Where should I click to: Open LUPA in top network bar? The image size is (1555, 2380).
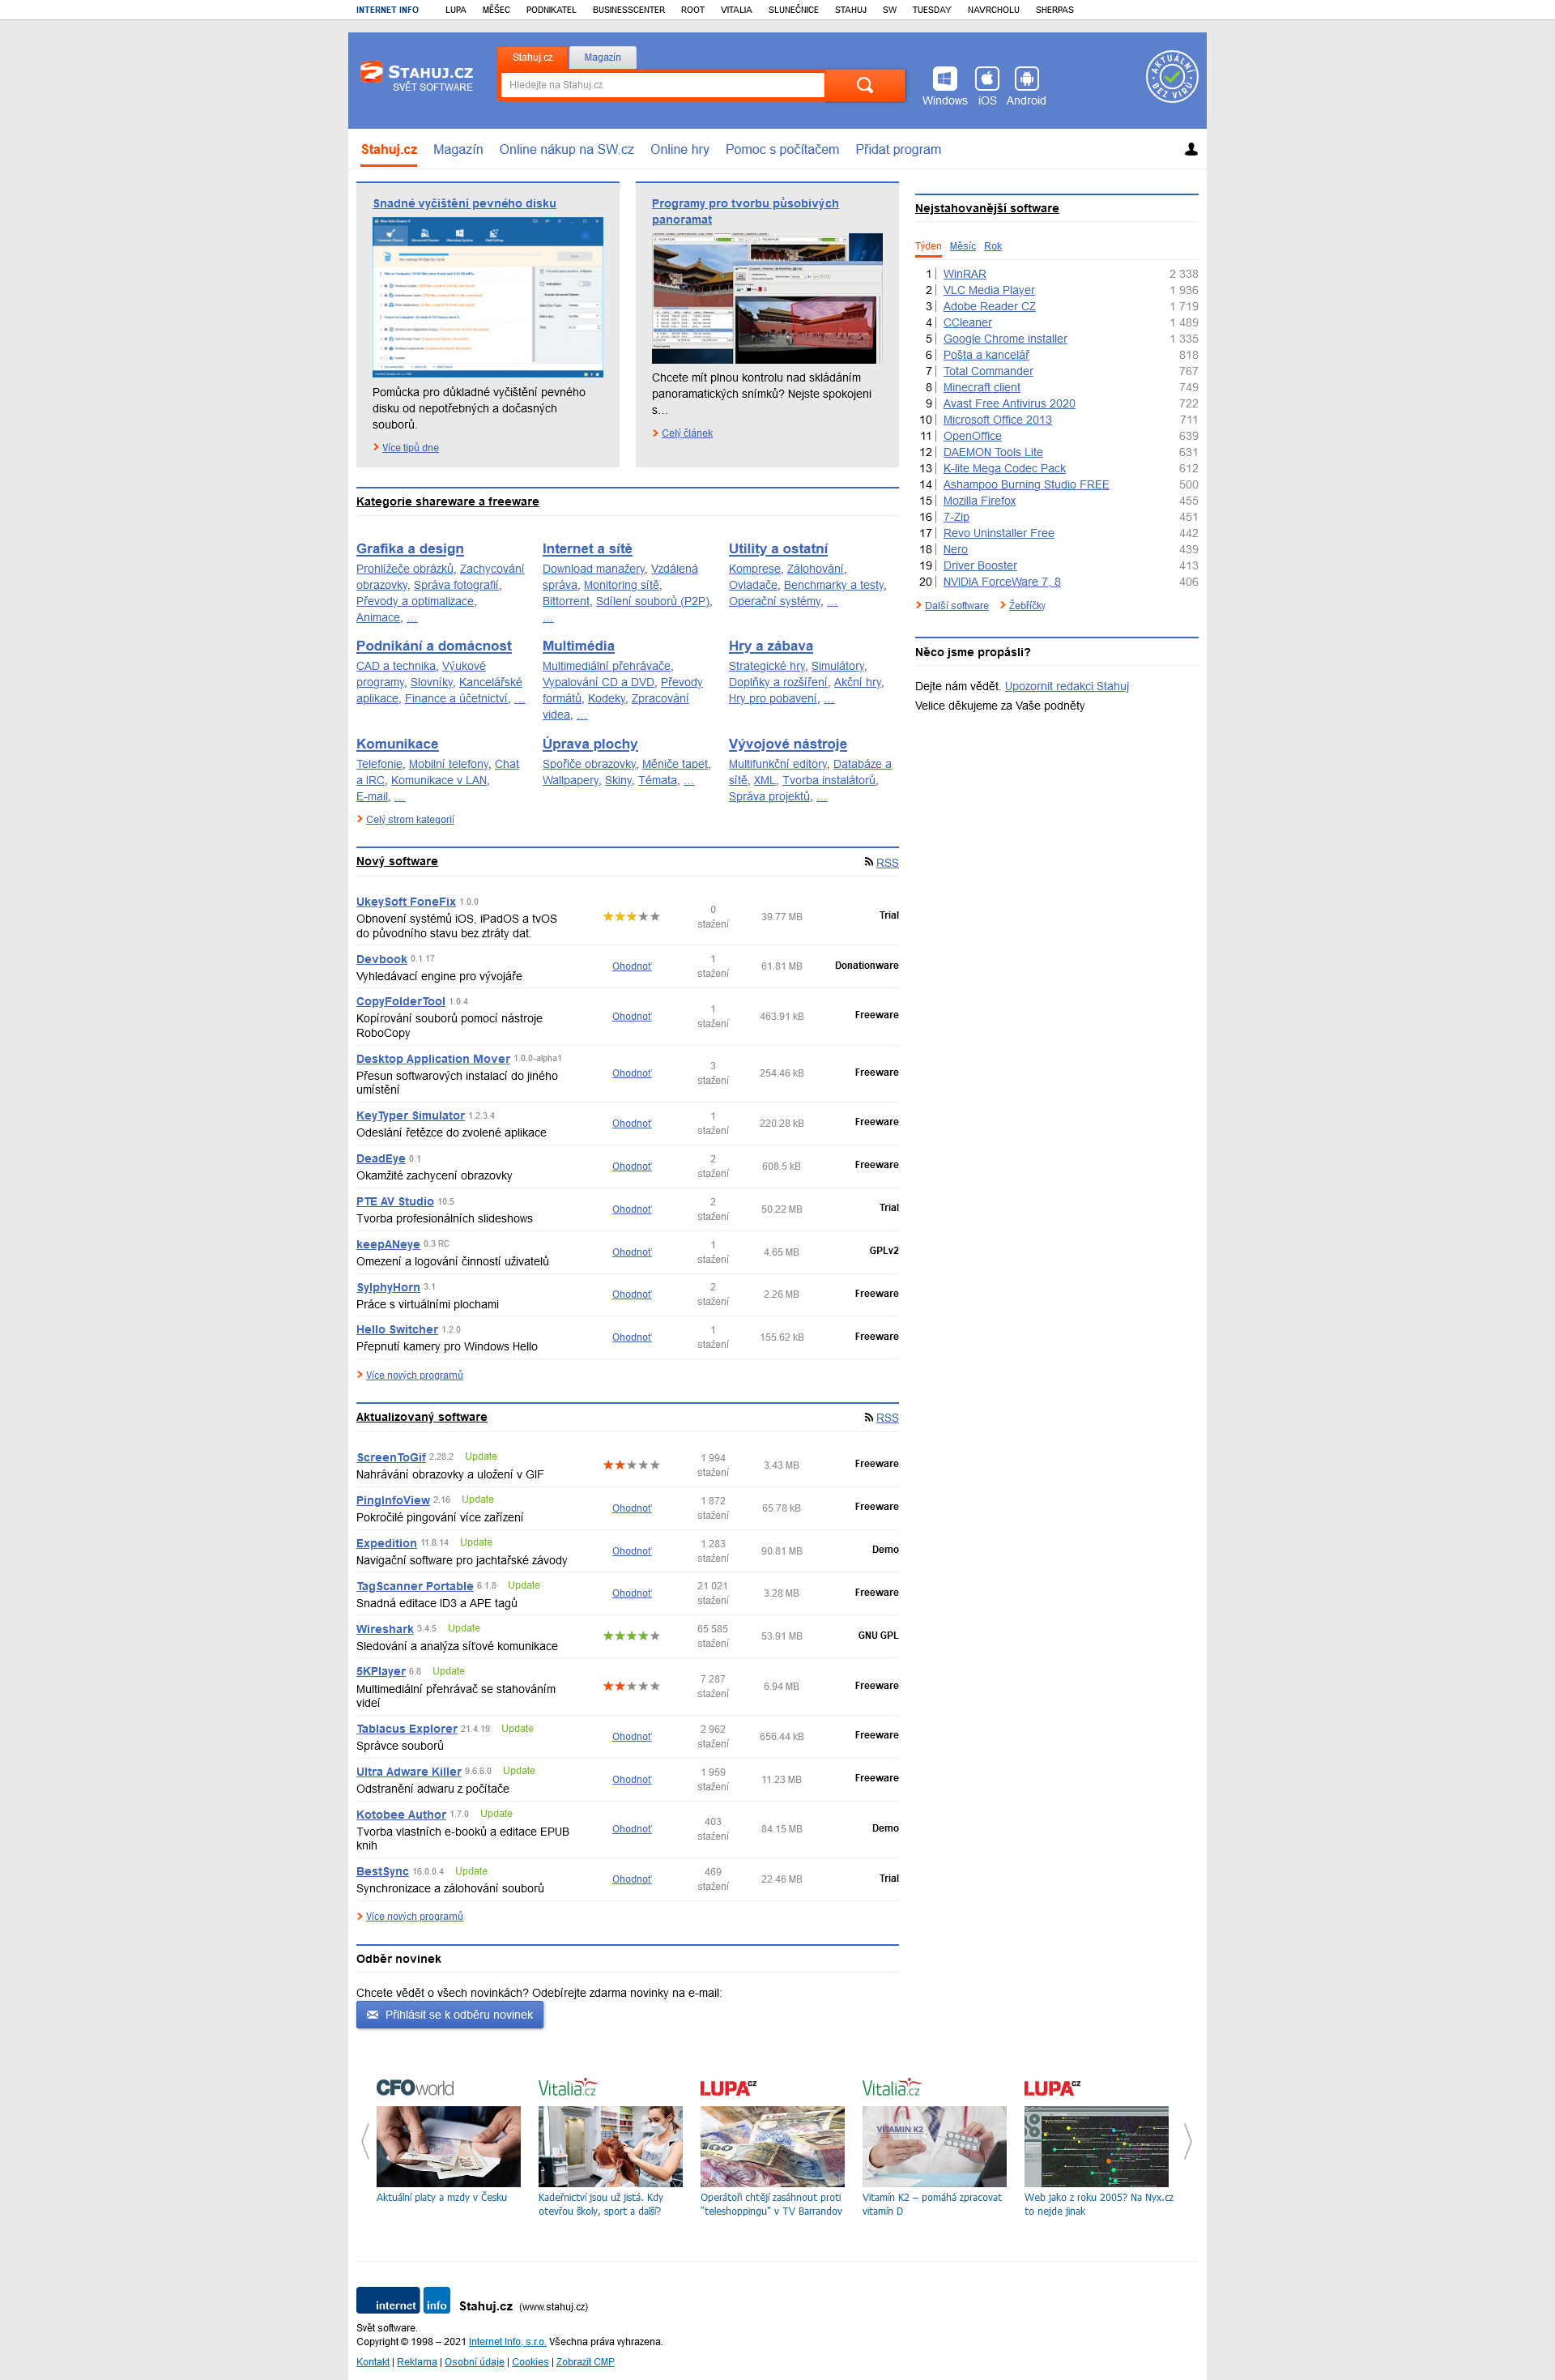[456, 10]
